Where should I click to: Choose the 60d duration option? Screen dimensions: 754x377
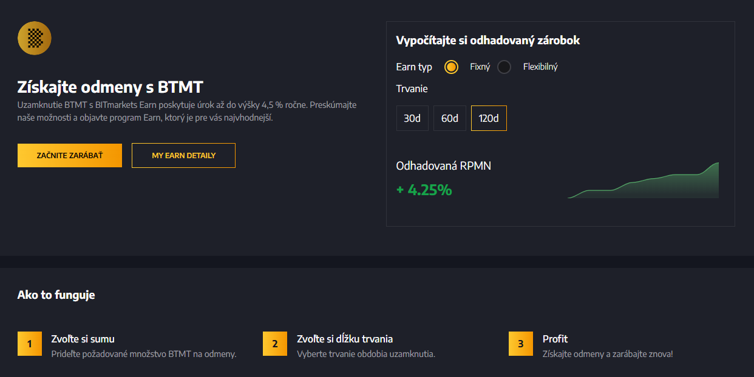coord(449,118)
